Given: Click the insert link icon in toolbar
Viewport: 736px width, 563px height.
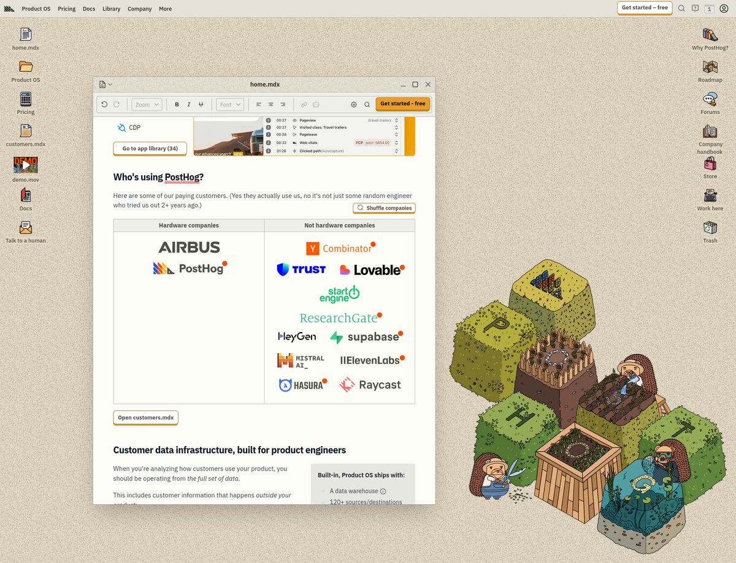Looking at the screenshot, I should click(x=304, y=105).
